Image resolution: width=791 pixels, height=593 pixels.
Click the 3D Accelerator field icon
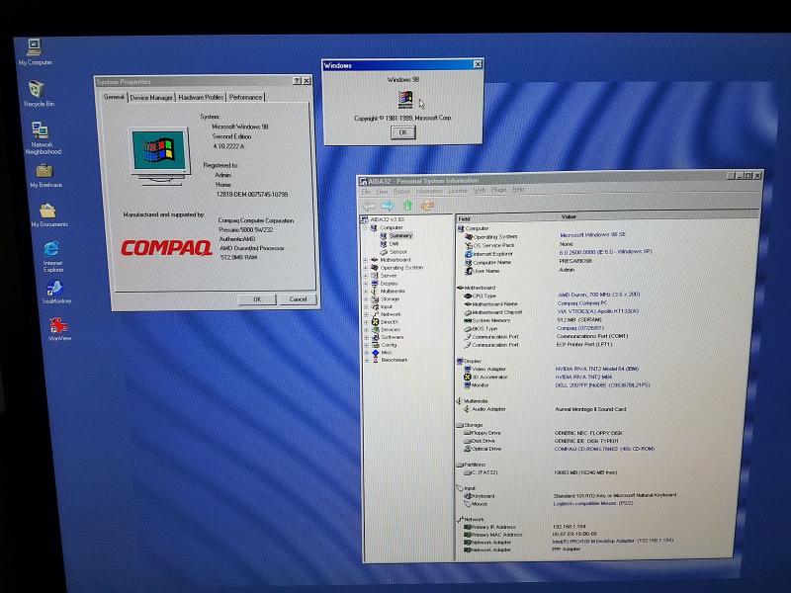(467, 378)
